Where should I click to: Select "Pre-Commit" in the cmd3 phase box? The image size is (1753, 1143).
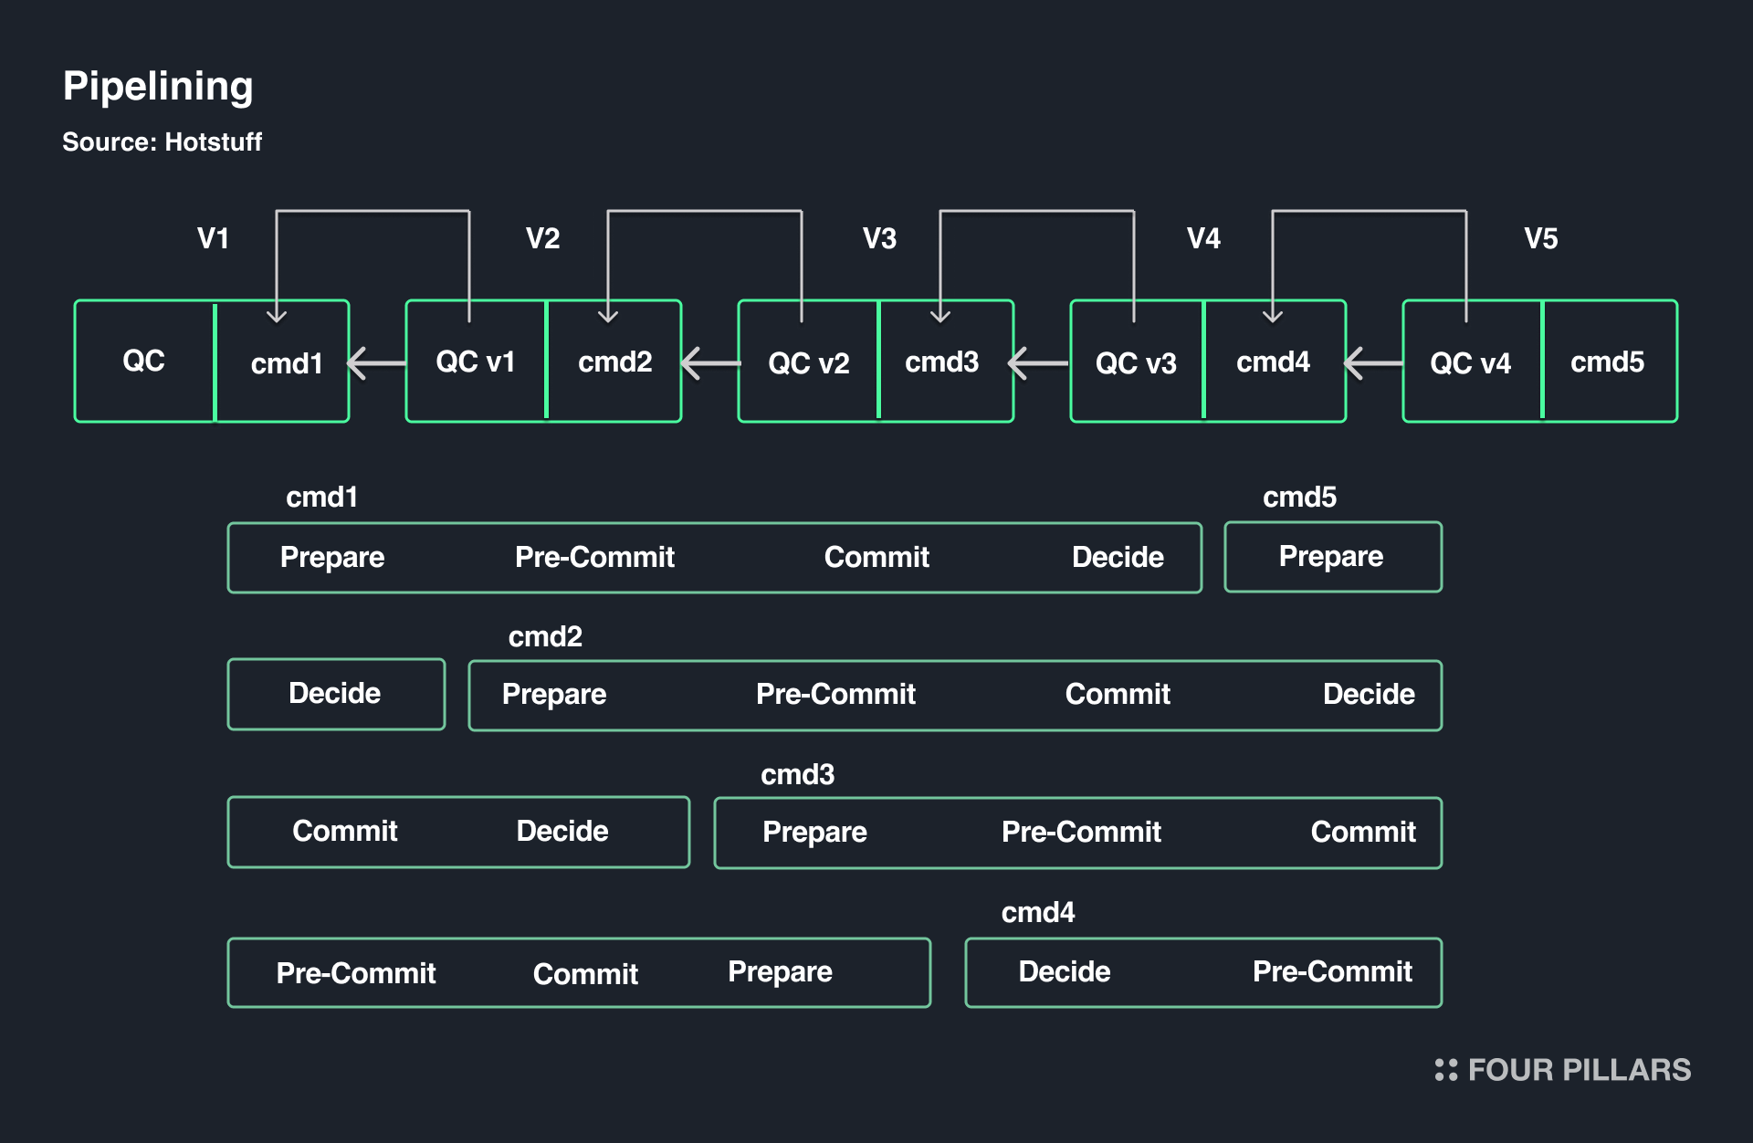click(x=1081, y=833)
